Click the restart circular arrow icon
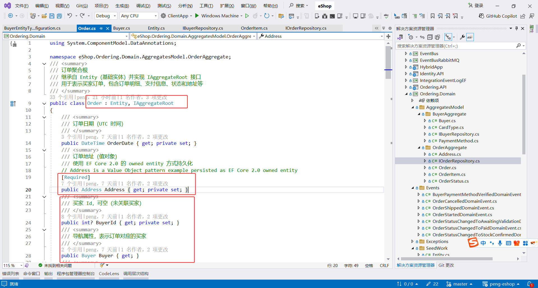 pyautogui.click(x=267, y=16)
